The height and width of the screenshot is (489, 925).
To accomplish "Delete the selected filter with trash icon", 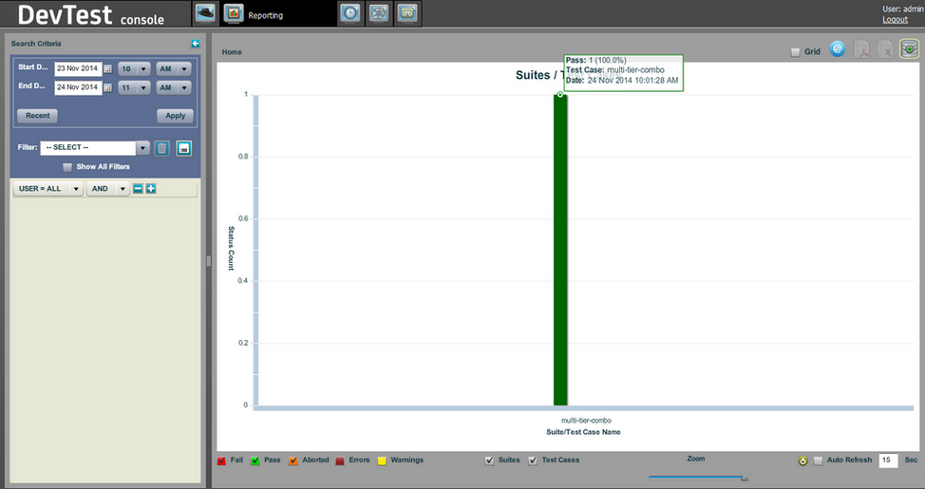I will click(162, 148).
